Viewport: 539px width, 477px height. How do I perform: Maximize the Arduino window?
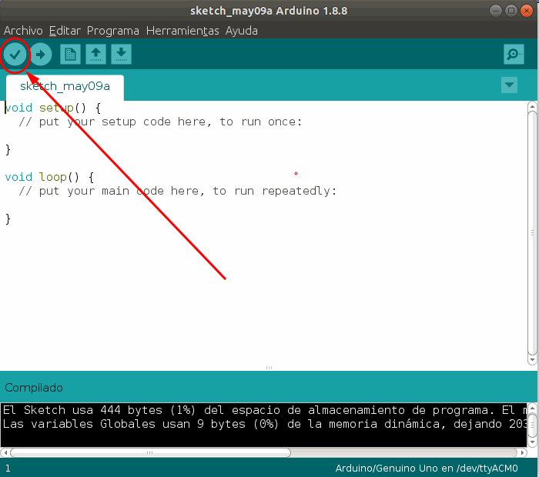tap(511, 11)
